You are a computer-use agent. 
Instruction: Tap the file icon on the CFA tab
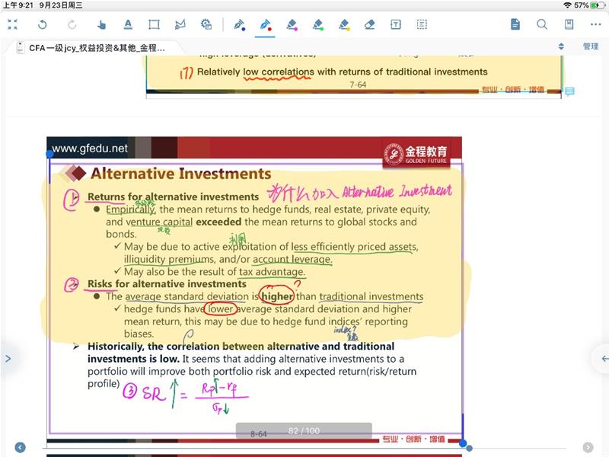pyautogui.click(x=21, y=48)
